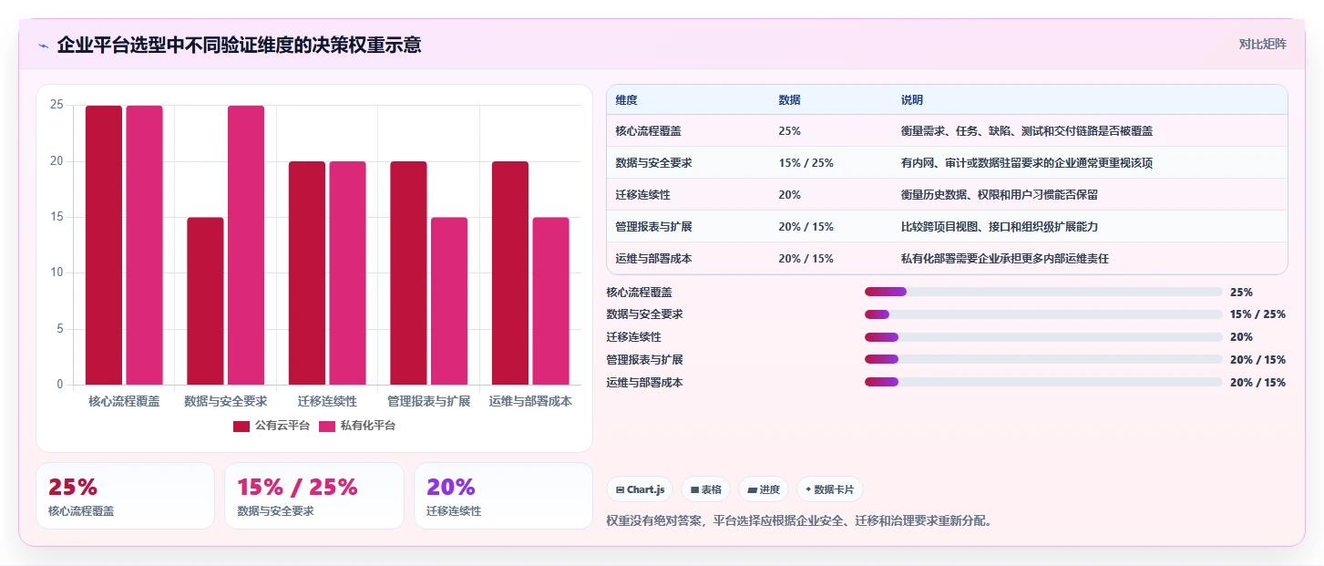1324x566 pixels.
Task: Click the description starting with 衡量需求、任务
Action: click(1027, 131)
